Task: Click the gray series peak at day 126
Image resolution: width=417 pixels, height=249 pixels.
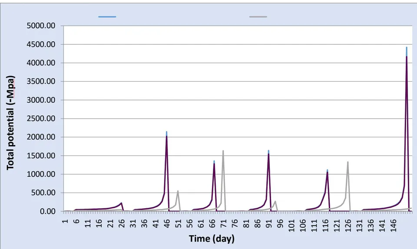Action: (348, 162)
